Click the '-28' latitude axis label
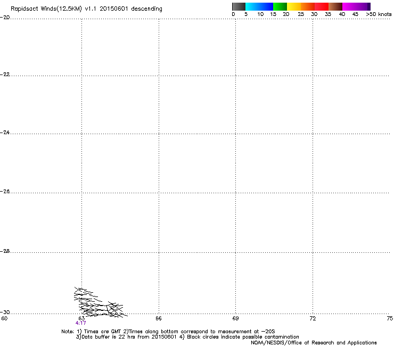394x346 pixels. 5,251
